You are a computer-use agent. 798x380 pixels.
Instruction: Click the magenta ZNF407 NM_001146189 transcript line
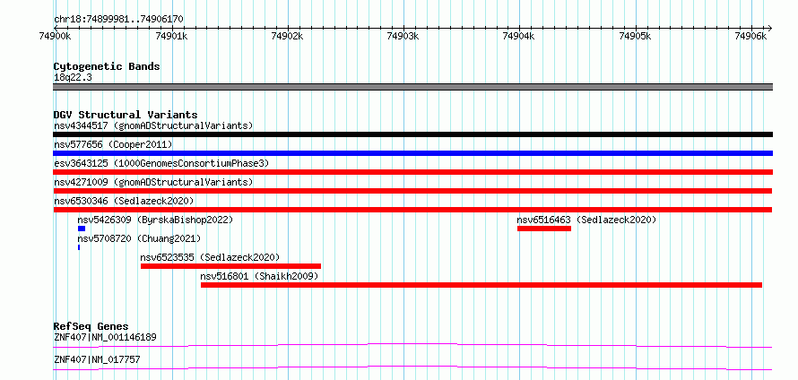412,346
